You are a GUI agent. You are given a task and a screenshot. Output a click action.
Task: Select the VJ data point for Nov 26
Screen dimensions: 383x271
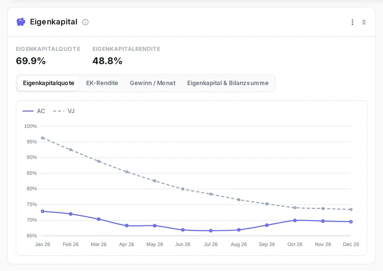pyautogui.click(x=323, y=208)
